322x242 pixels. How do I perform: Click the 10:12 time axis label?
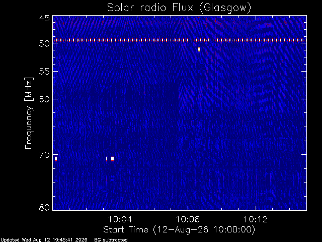[256, 219]
